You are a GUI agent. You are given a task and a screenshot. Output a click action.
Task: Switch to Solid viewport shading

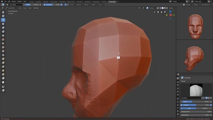pyautogui.click(x=163, y=8)
